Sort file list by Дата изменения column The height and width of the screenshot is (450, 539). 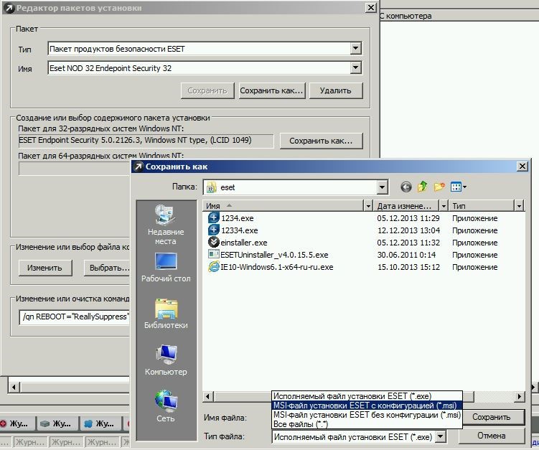tap(407, 206)
